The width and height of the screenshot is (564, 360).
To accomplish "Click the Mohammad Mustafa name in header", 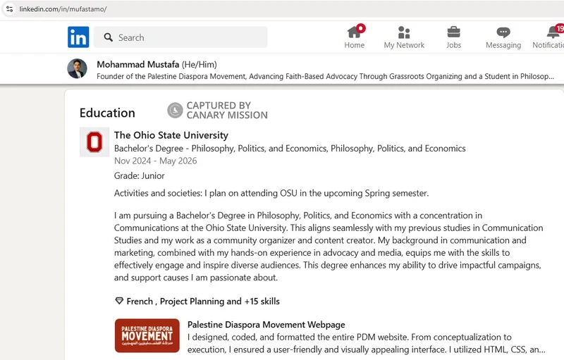I will pyautogui.click(x=137, y=65).
